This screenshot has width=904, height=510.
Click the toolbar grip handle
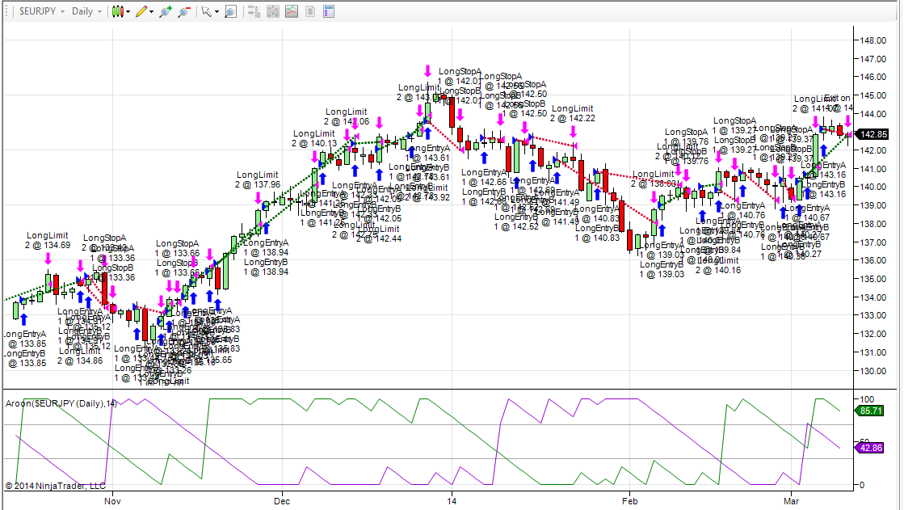click(x=6, y=11)
